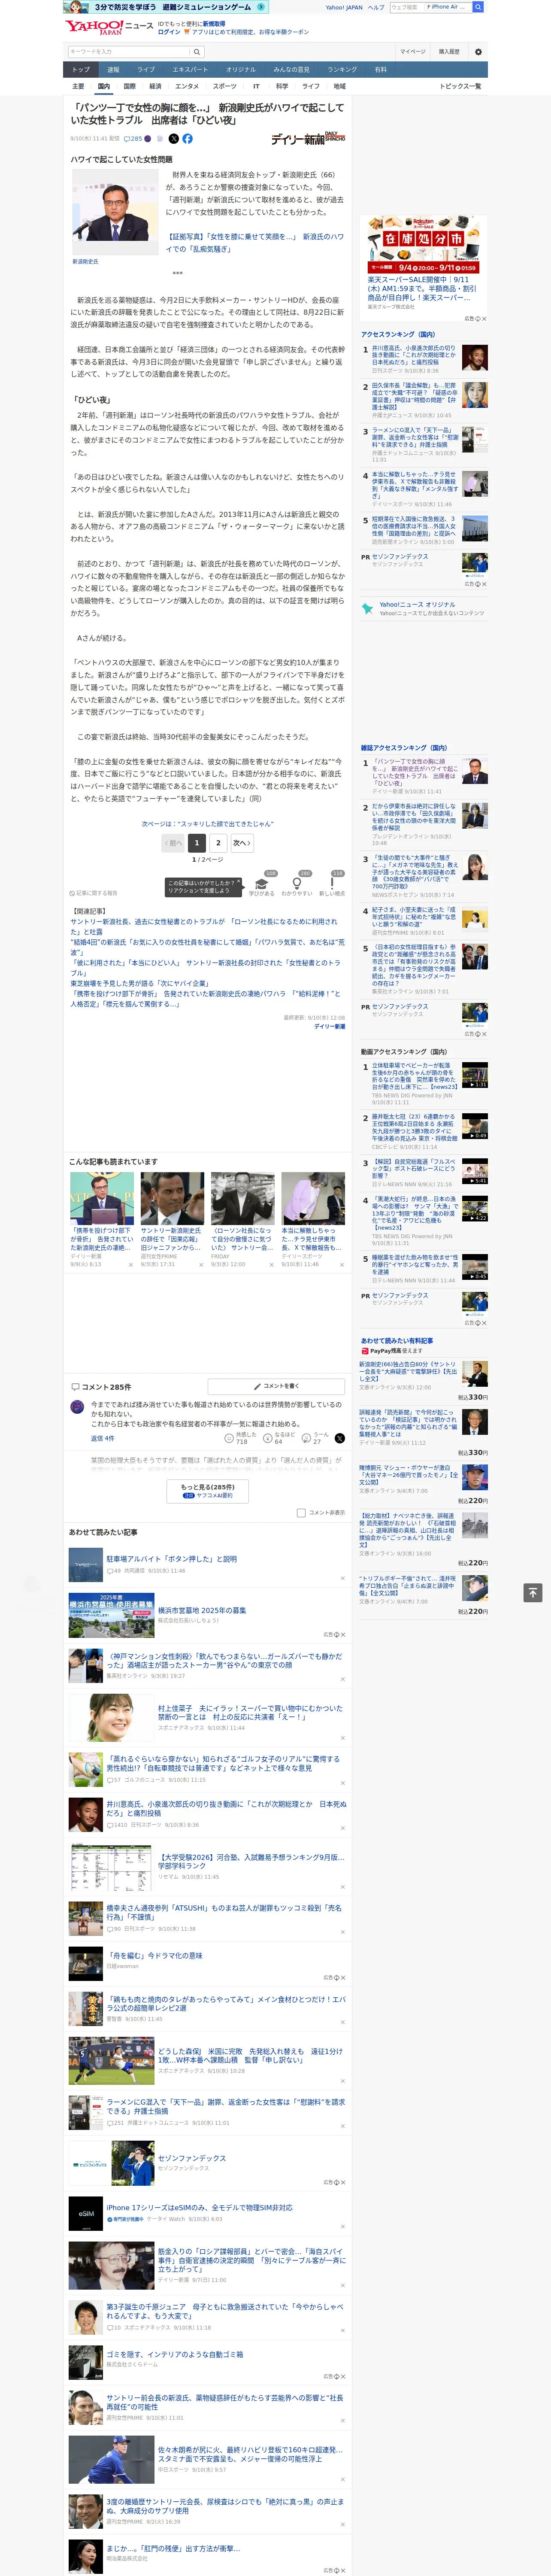React with 学びがある graduation cap icon
Screen dimensions: 551x2576
[x=262, y=884]
